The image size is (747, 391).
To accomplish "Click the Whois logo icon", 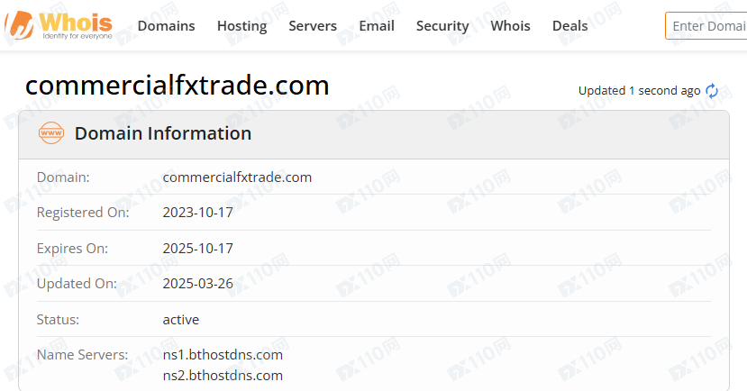I will [x=20, y=24].
